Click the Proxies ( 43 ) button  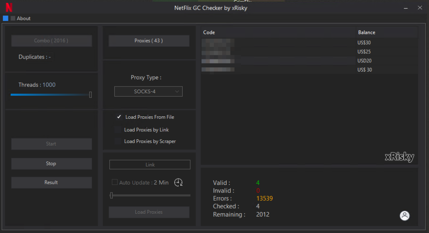tap(149, 41)
